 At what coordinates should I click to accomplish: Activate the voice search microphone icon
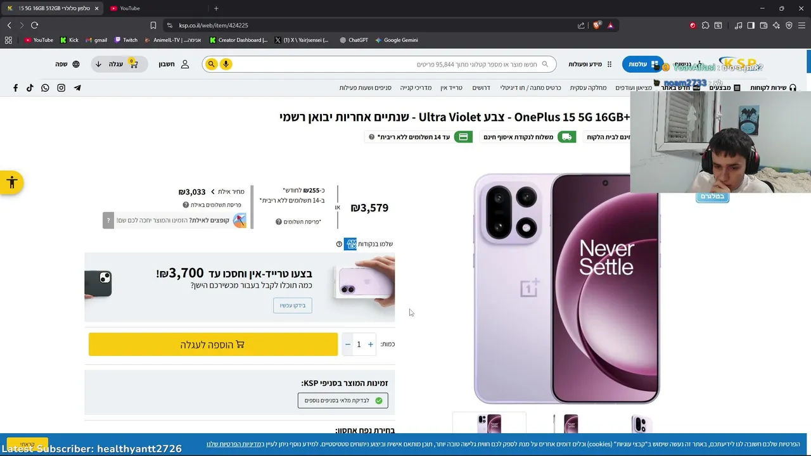(226, 64)
